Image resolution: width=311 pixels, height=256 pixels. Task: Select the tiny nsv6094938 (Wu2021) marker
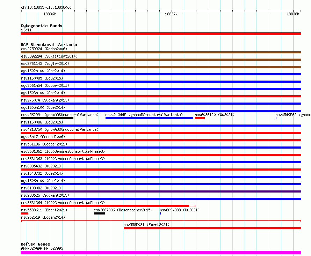point(160,213)
